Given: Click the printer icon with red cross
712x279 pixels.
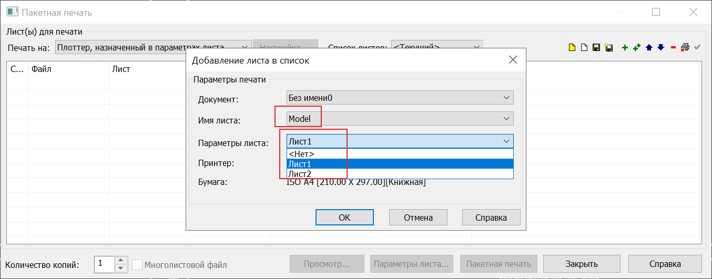Looking at the screenshot, I should pyautogui.click(x=685, y=48).
